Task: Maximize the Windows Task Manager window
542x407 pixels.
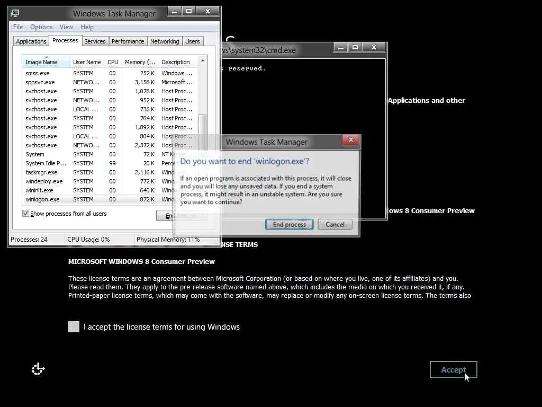Action: (x=189, y=12)
